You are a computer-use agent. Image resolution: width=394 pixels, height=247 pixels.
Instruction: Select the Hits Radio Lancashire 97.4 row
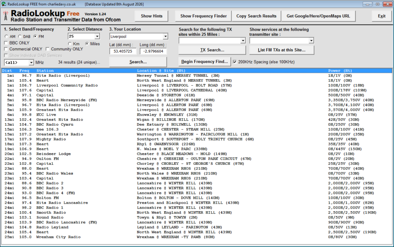point(197,202)
